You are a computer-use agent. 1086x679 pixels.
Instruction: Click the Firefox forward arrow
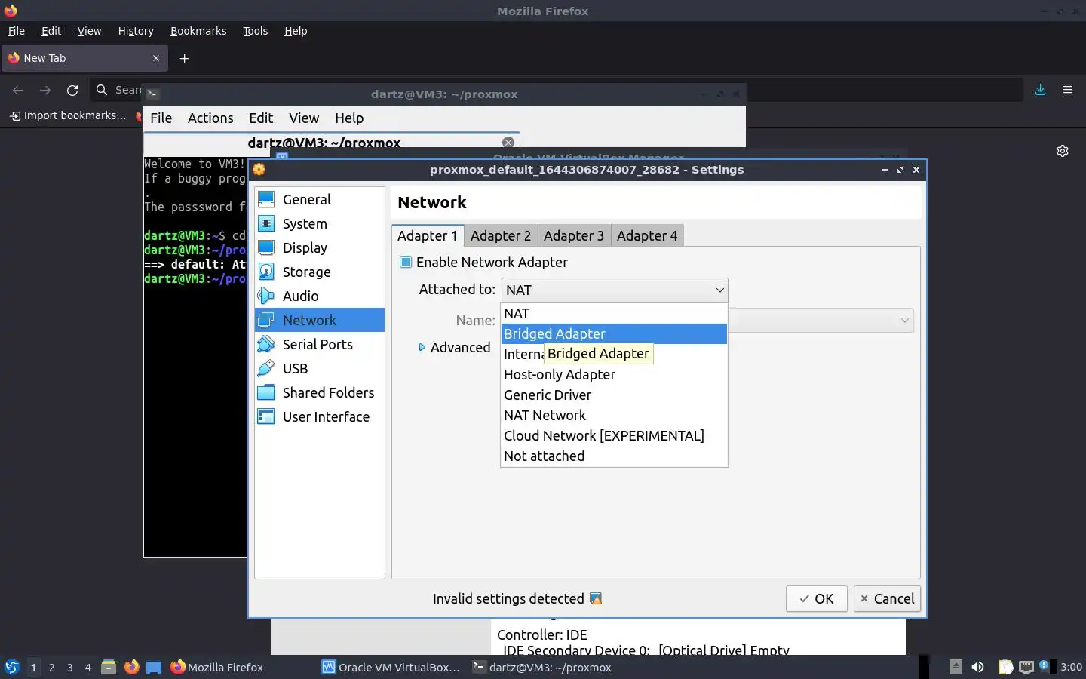click(x=45, y=90)
